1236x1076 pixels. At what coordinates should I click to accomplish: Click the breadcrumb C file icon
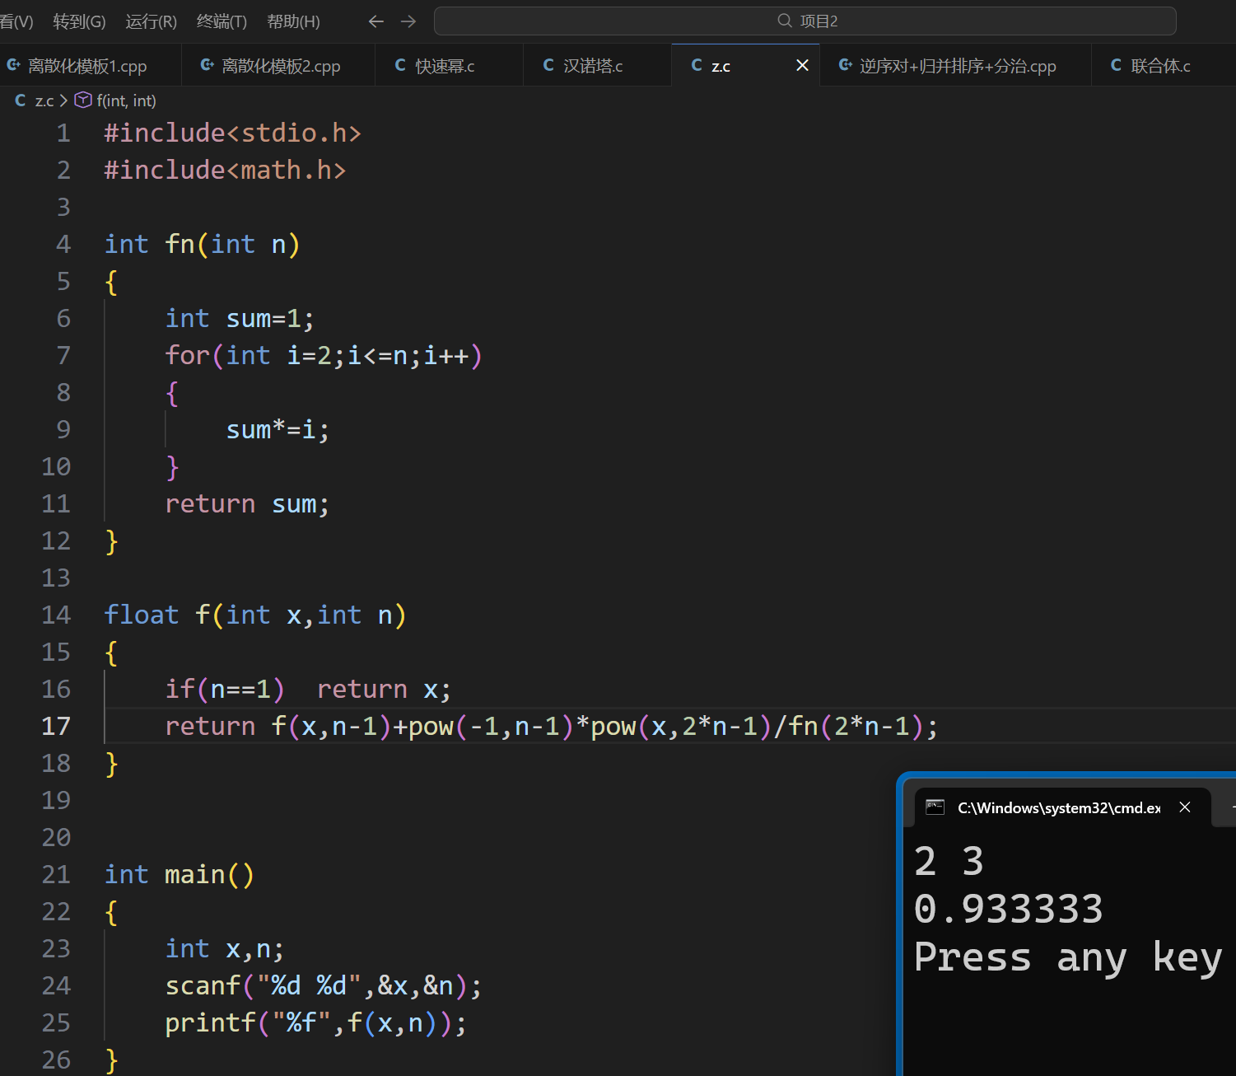[21, 101]
